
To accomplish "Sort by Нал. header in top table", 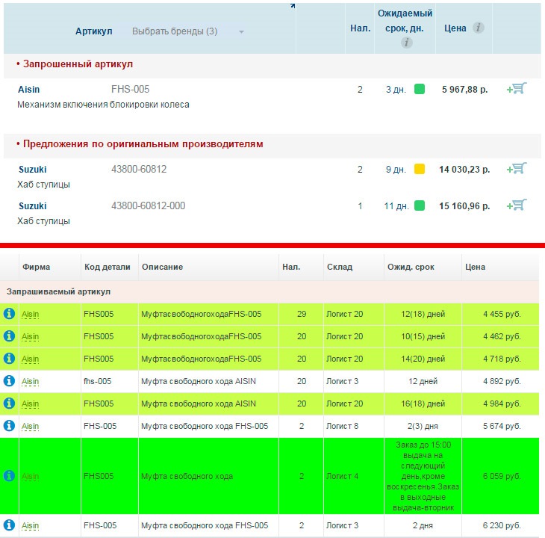I will coord(360,28).
